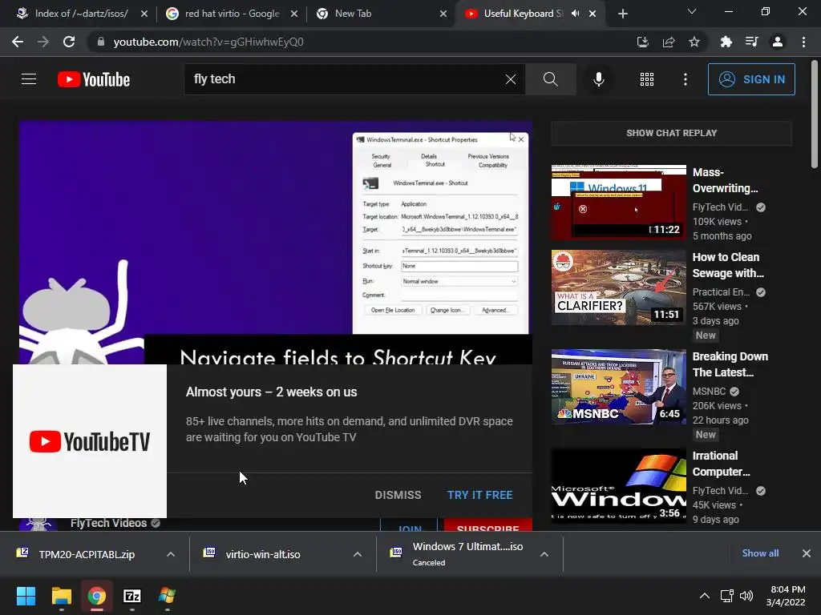
Task: Install app via address bar icon
Action: 642,42
